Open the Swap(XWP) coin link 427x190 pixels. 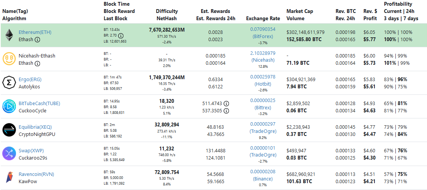click(31, 151)
